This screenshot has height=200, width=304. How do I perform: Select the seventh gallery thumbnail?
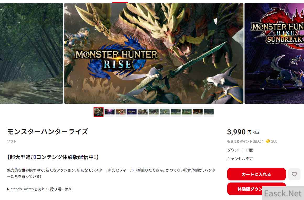click(165, 112)
